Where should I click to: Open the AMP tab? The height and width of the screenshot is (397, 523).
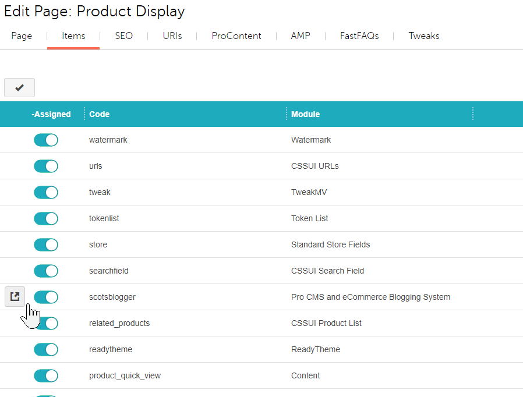pyautogui.click(x=301, y=36)
